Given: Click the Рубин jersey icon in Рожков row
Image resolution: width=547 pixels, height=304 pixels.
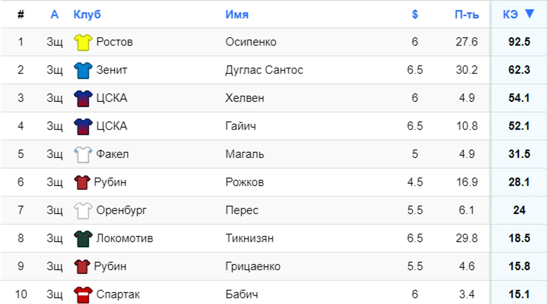Looking at the screenshot, I should coord(82,182).
